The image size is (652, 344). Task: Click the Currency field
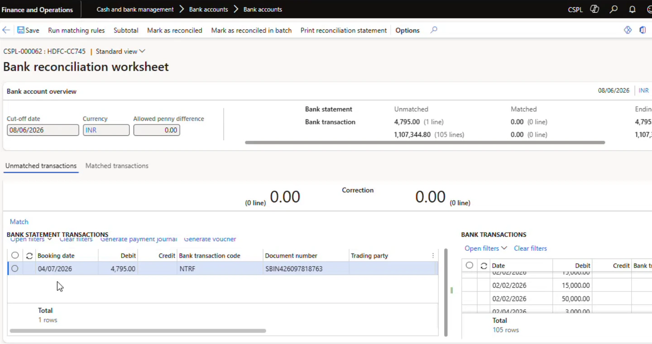coord(106,130)
